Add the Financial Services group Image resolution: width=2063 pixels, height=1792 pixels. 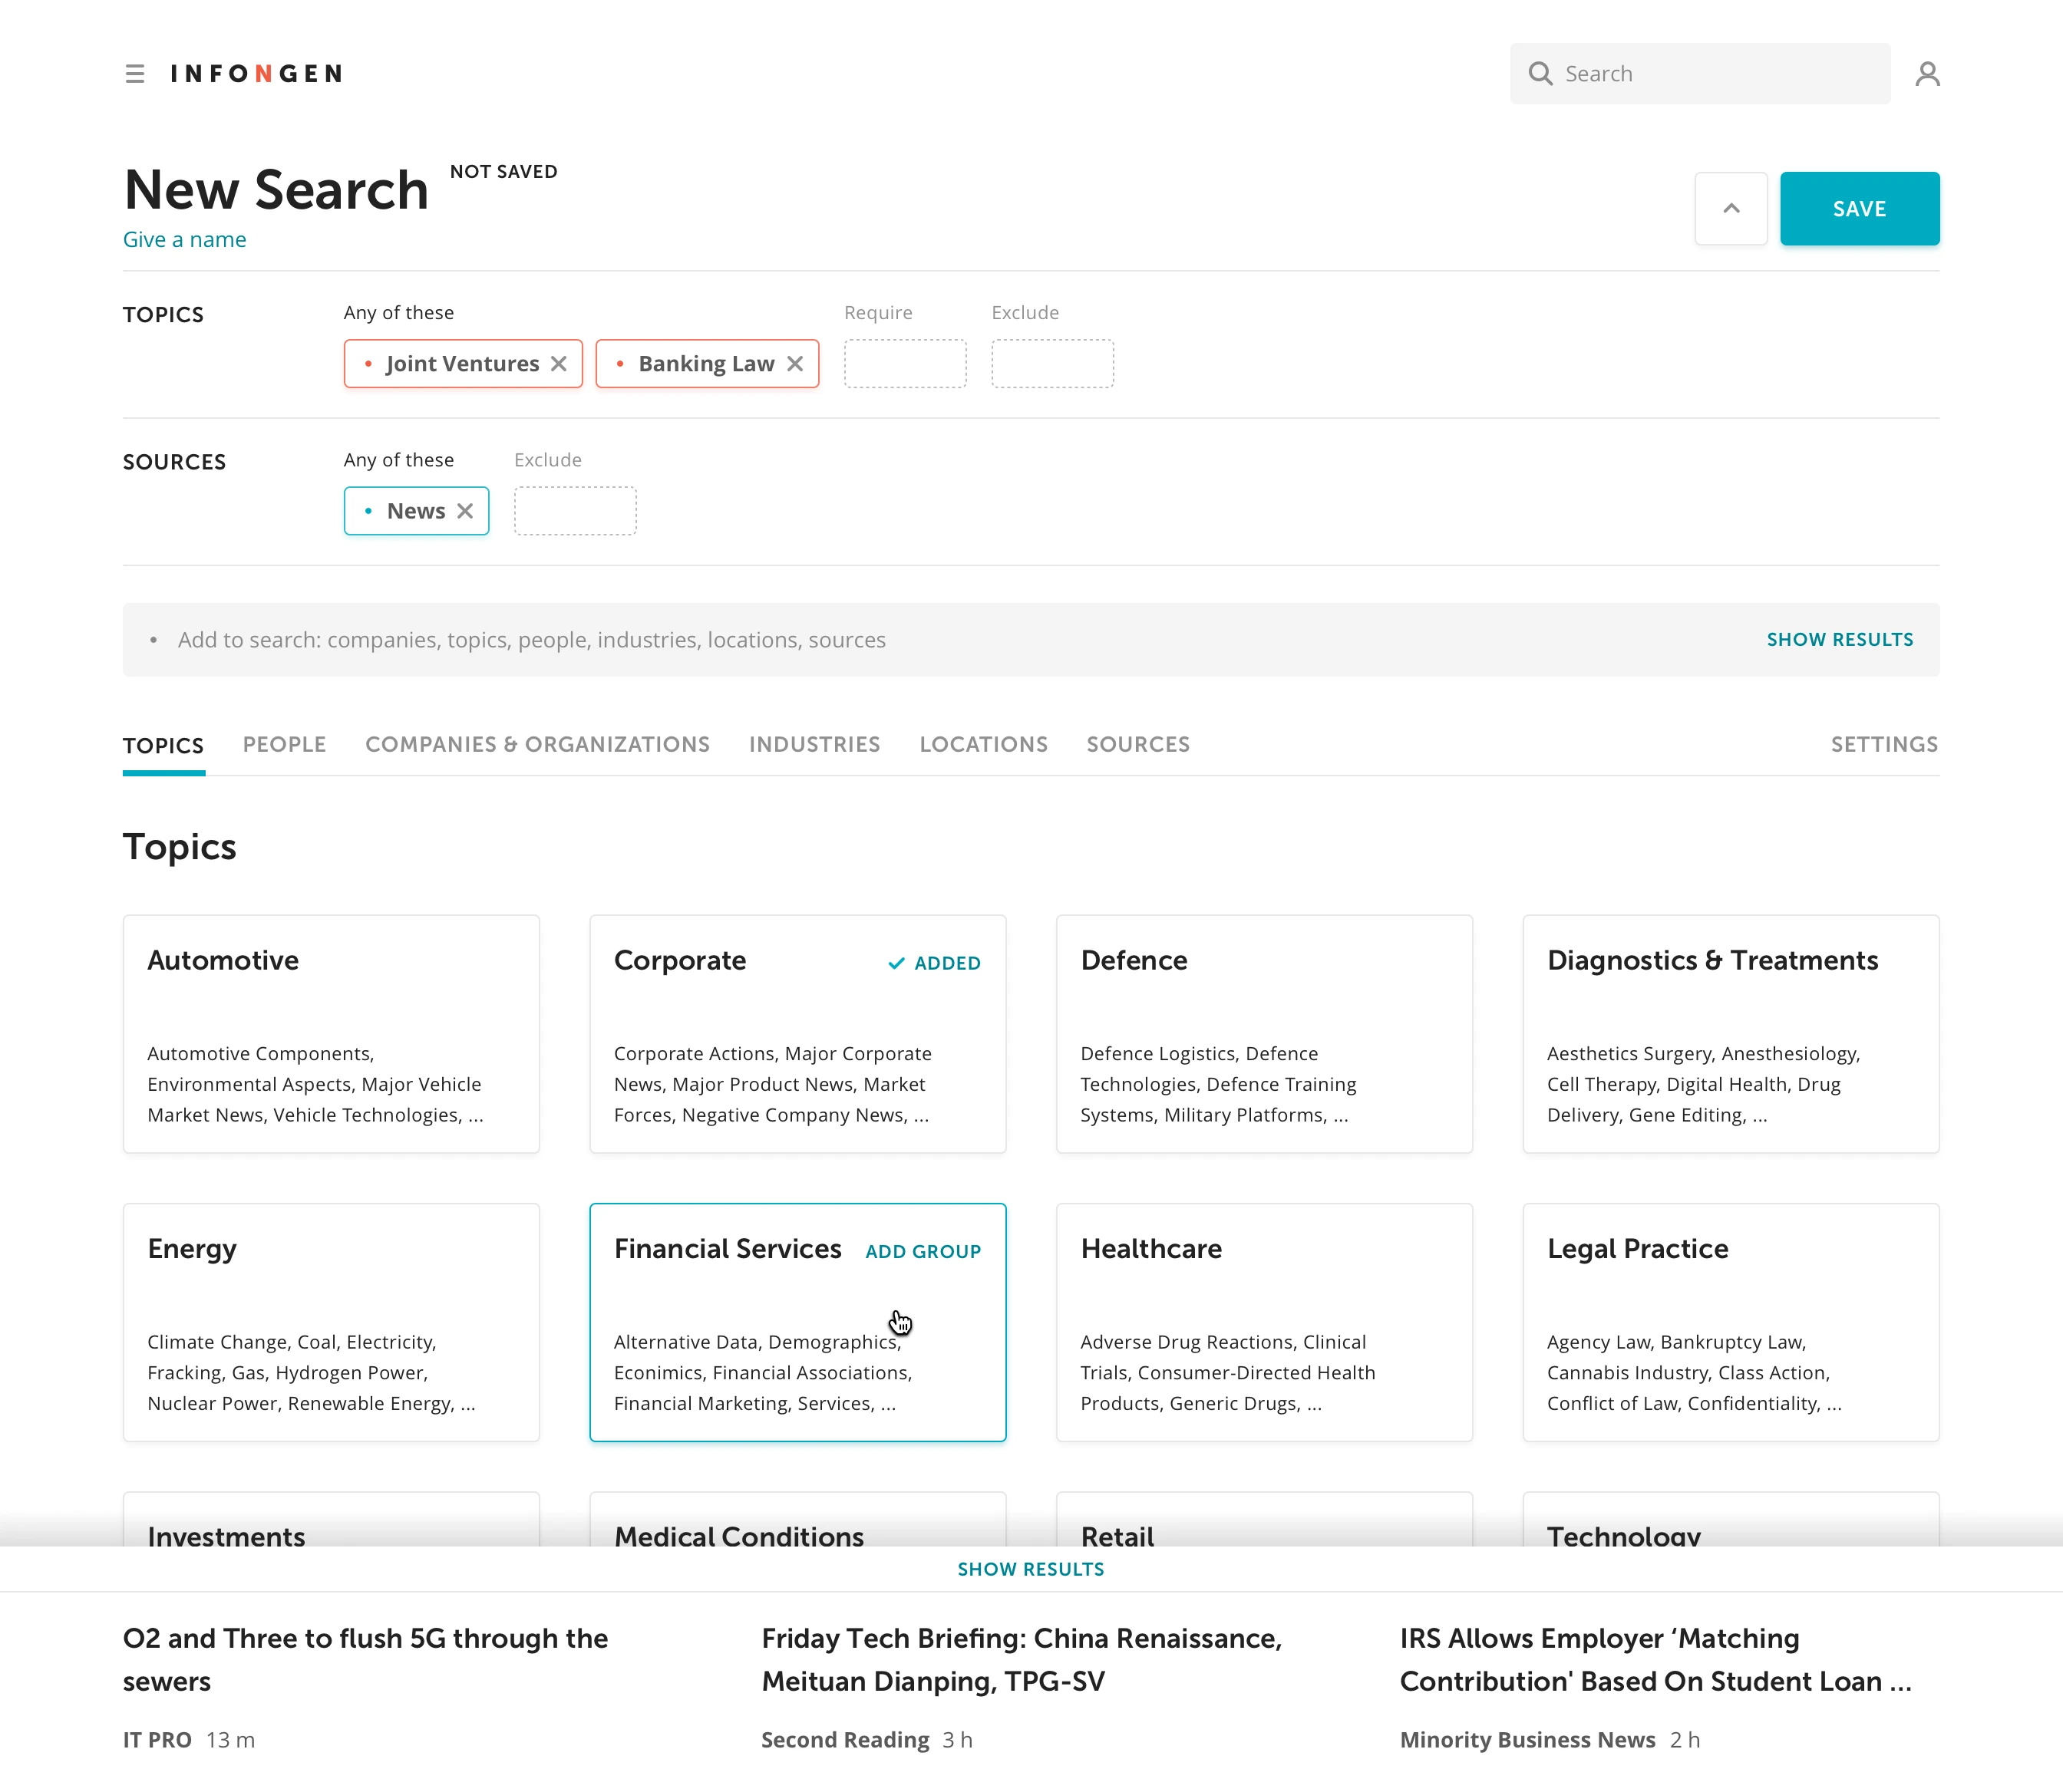pos(923,1250)
